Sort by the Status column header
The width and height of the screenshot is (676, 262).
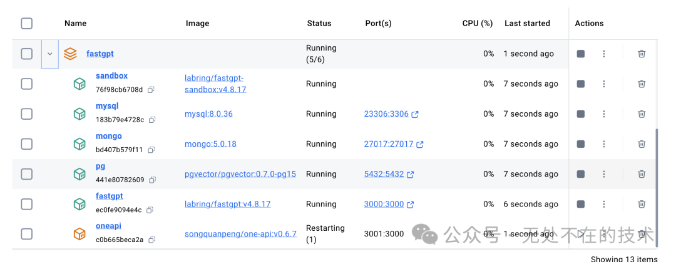click(319, 23)
